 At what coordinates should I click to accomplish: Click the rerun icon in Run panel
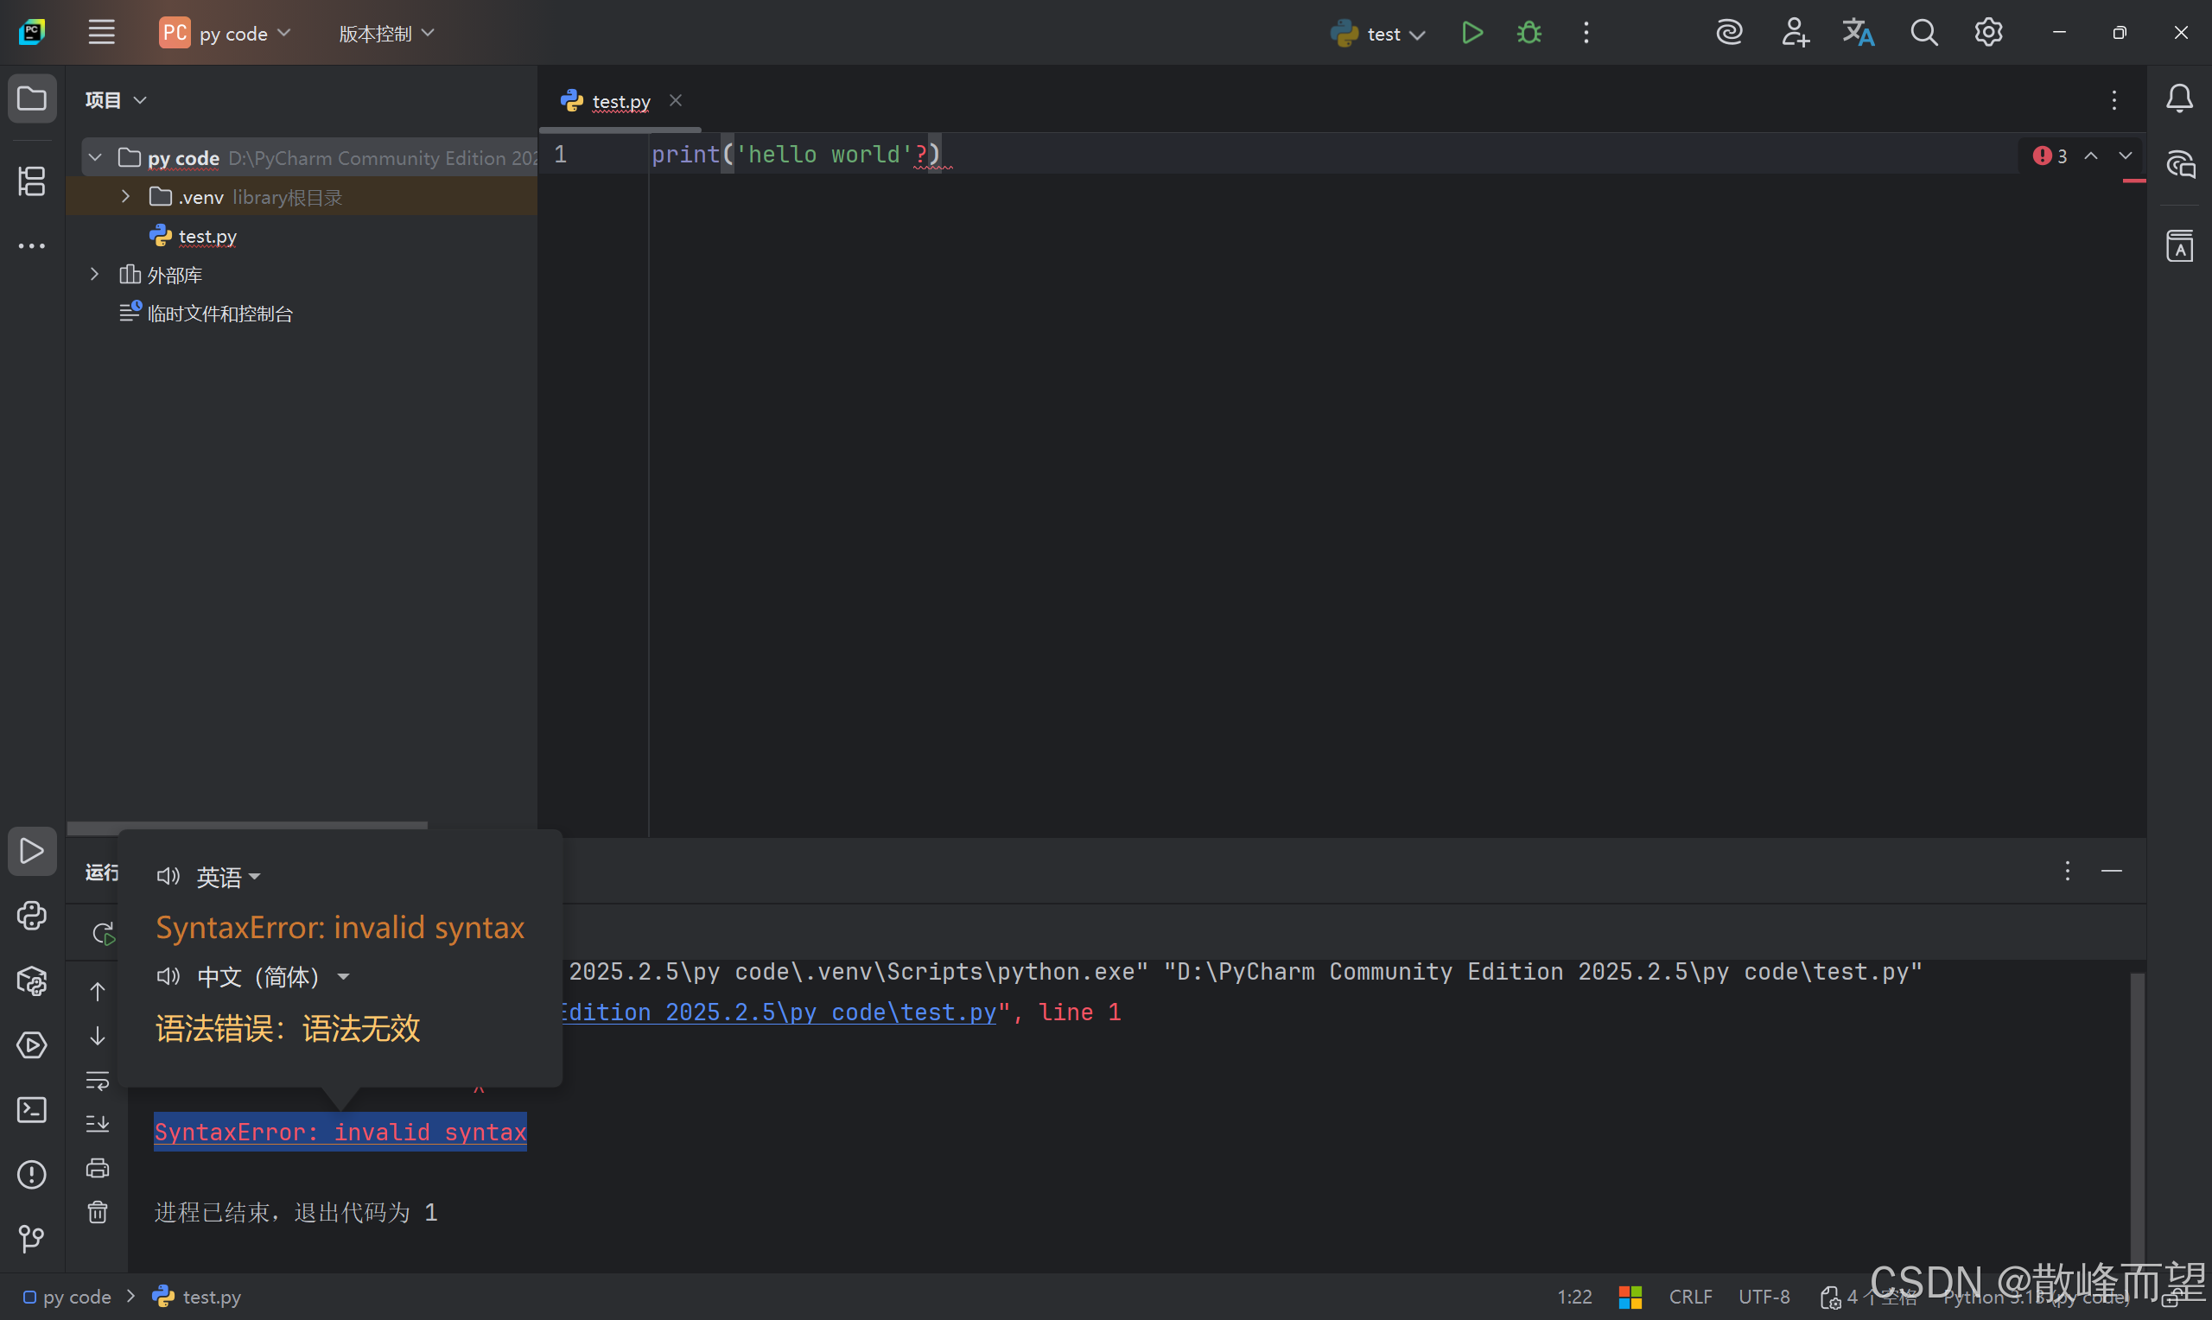point(103,933)
